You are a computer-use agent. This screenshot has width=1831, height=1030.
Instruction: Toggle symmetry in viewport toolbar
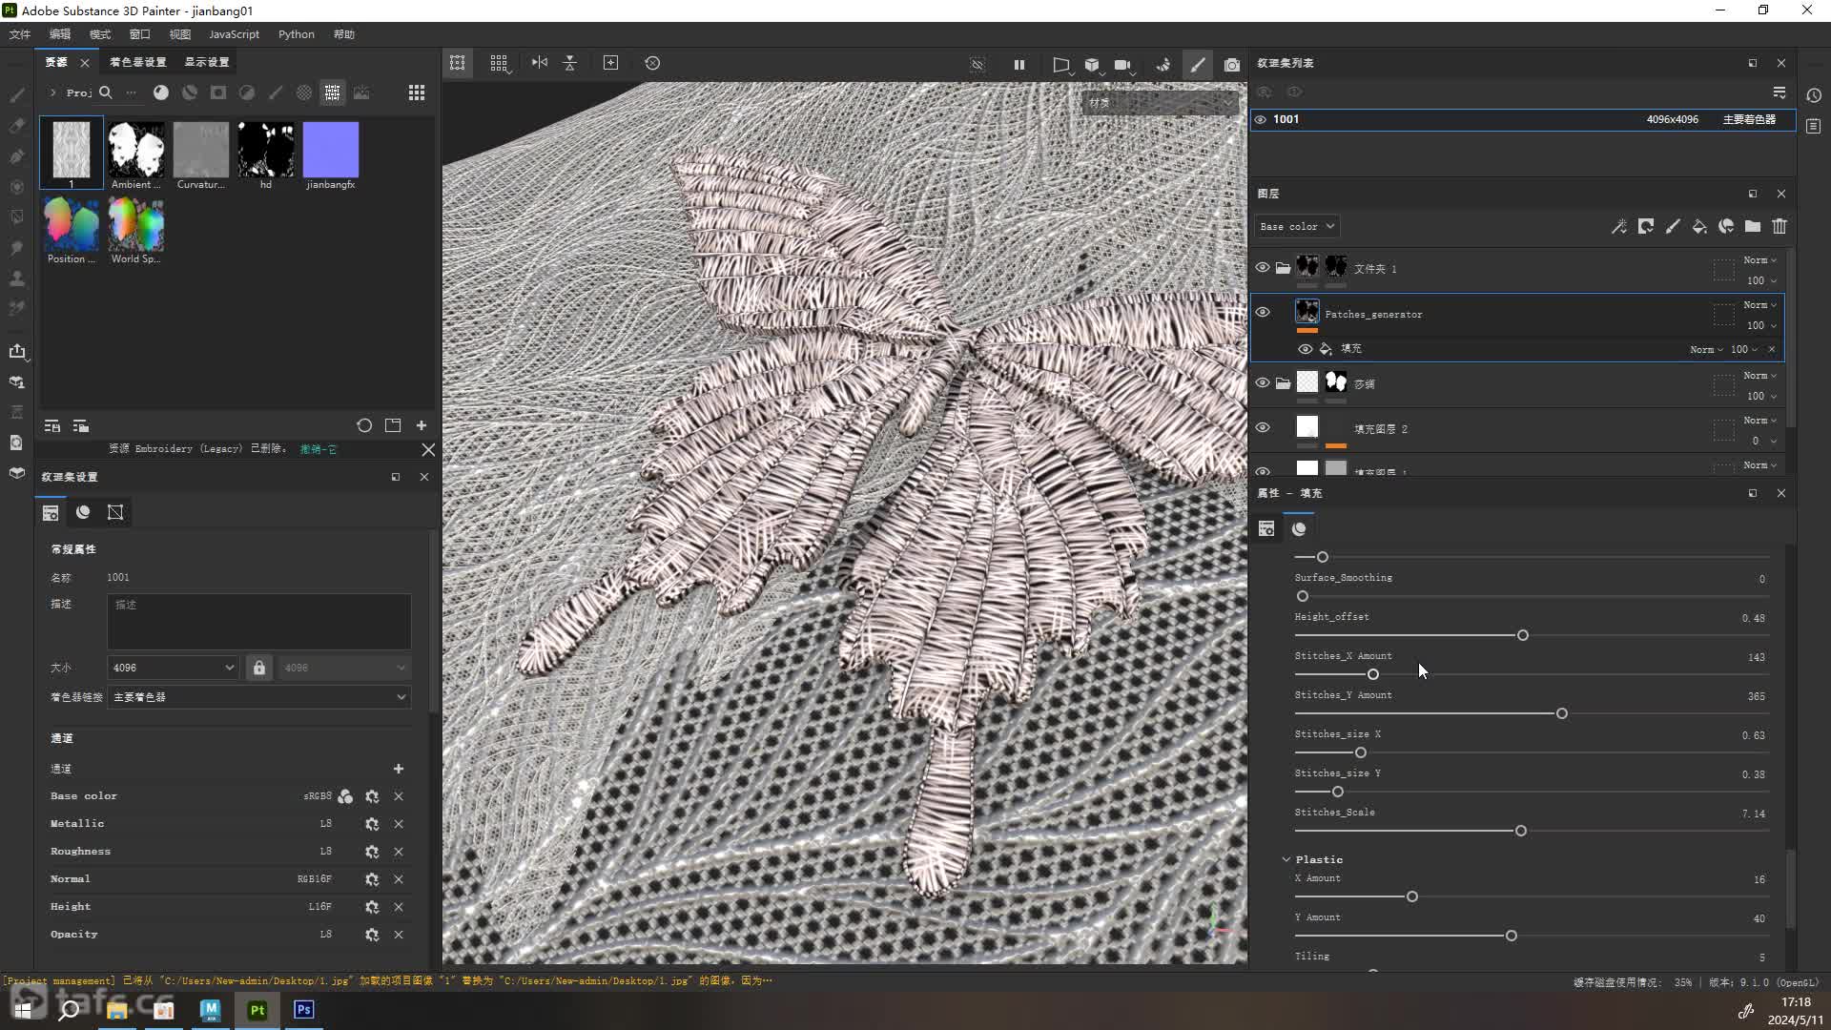(x=540, y=63)
